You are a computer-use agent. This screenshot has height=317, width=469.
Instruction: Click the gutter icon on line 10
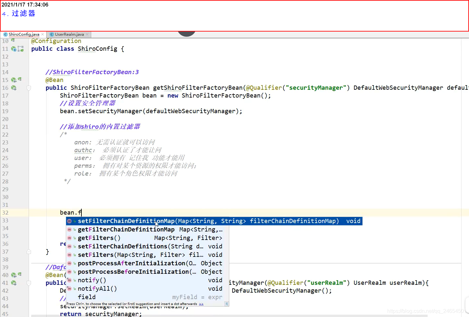[13, 40]
